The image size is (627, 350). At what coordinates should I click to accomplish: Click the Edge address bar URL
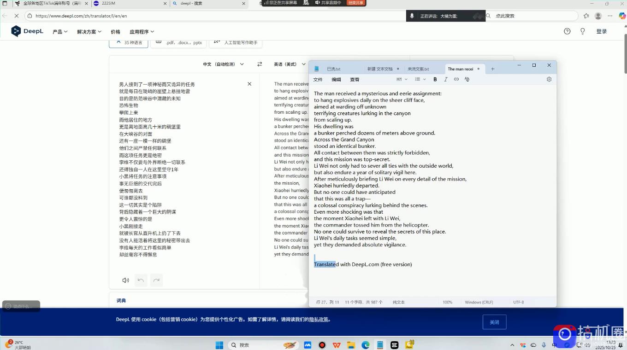point(81,16)
